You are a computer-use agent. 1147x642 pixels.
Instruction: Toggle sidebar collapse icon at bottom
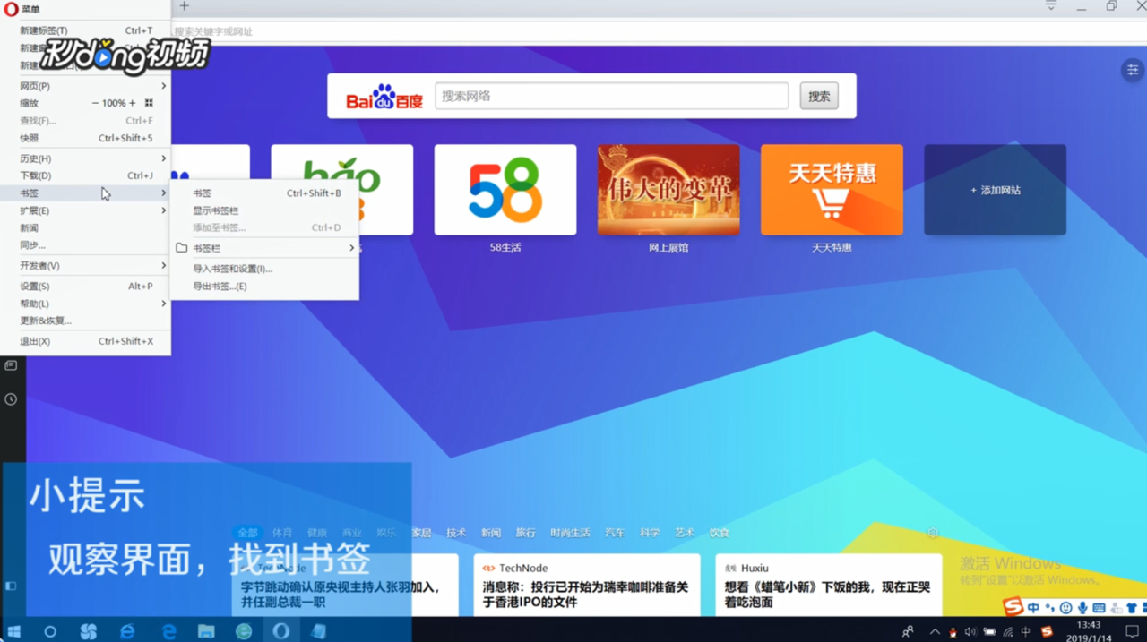[x=11, y=586]
